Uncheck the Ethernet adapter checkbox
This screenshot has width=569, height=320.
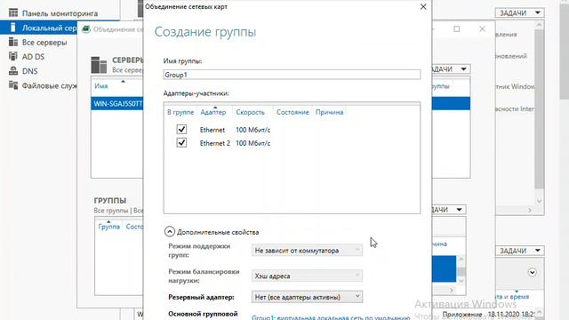click(x=181, y=130)
